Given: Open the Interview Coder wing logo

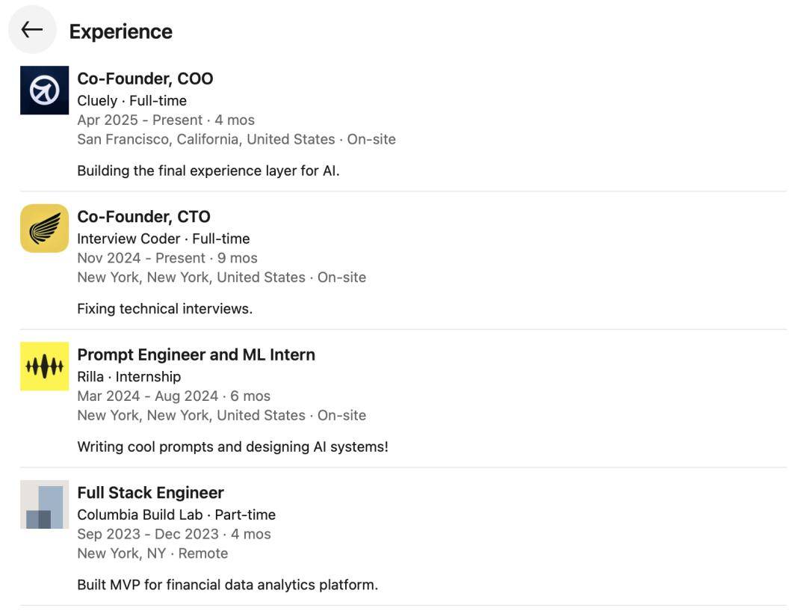Looking at the screenshot, I should tap(44, 228).
